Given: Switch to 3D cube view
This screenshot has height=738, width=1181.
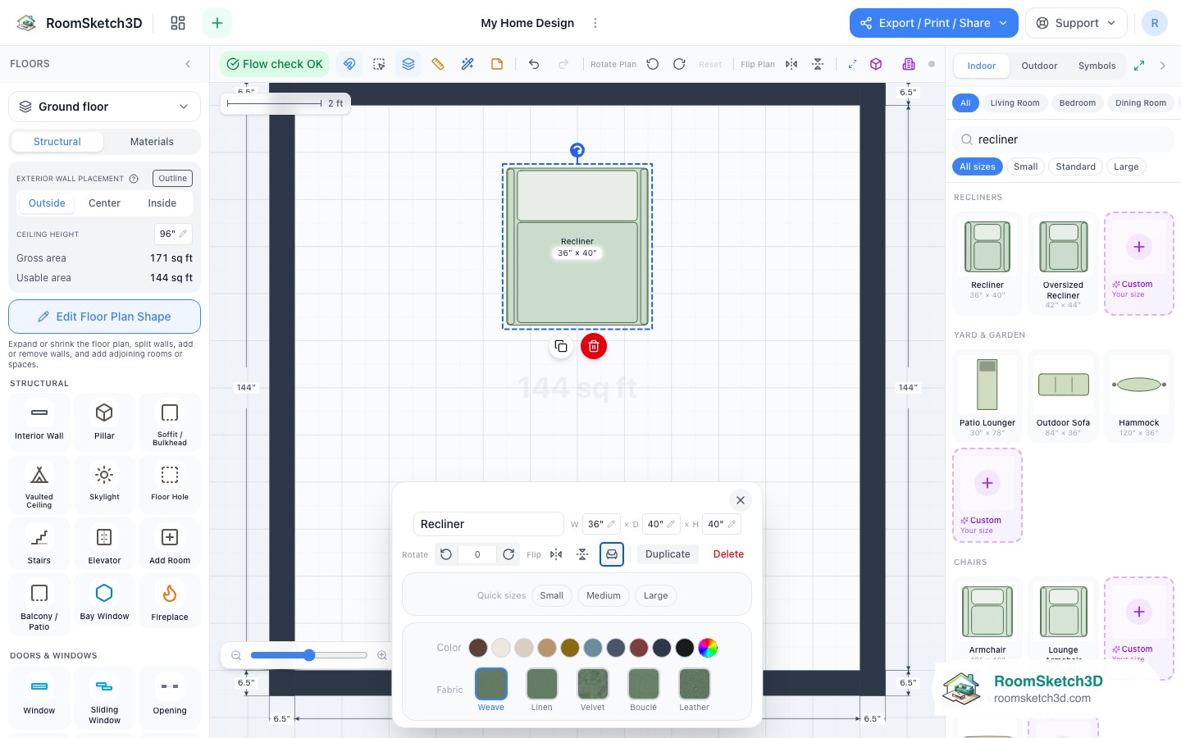Looking at the screenshot, I should (876, 64).
